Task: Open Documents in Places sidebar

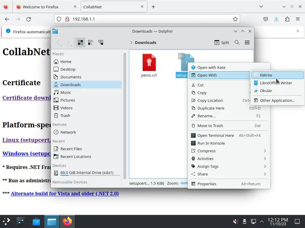Action: [x=87, y=77]
